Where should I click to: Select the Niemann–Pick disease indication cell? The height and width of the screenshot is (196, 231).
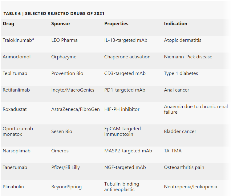188,57
